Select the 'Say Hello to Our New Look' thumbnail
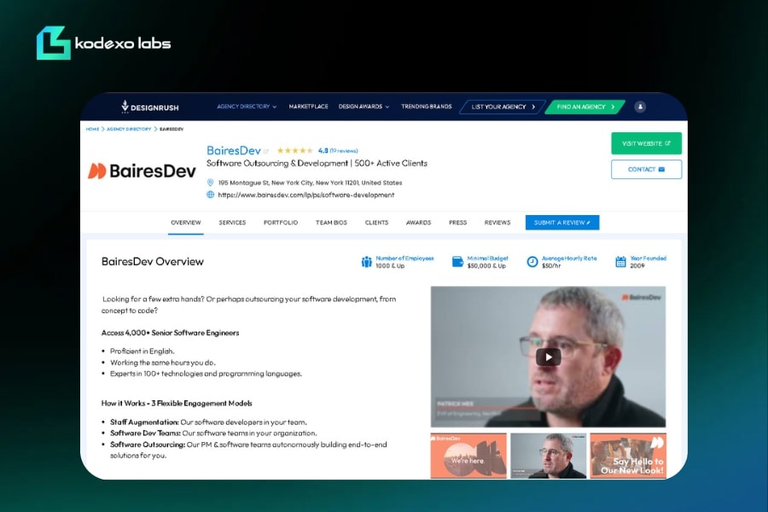The image size is (768, 512). pos(628,456)
